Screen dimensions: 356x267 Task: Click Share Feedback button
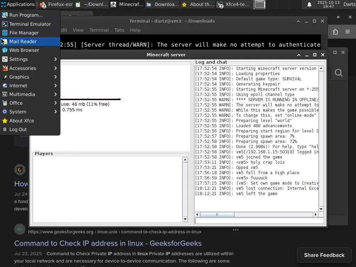click(324, 255)
